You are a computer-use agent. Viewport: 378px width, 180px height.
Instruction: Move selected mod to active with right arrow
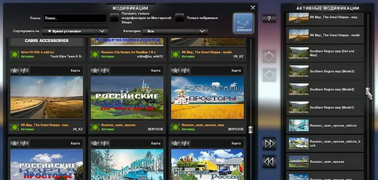point(269,57)
